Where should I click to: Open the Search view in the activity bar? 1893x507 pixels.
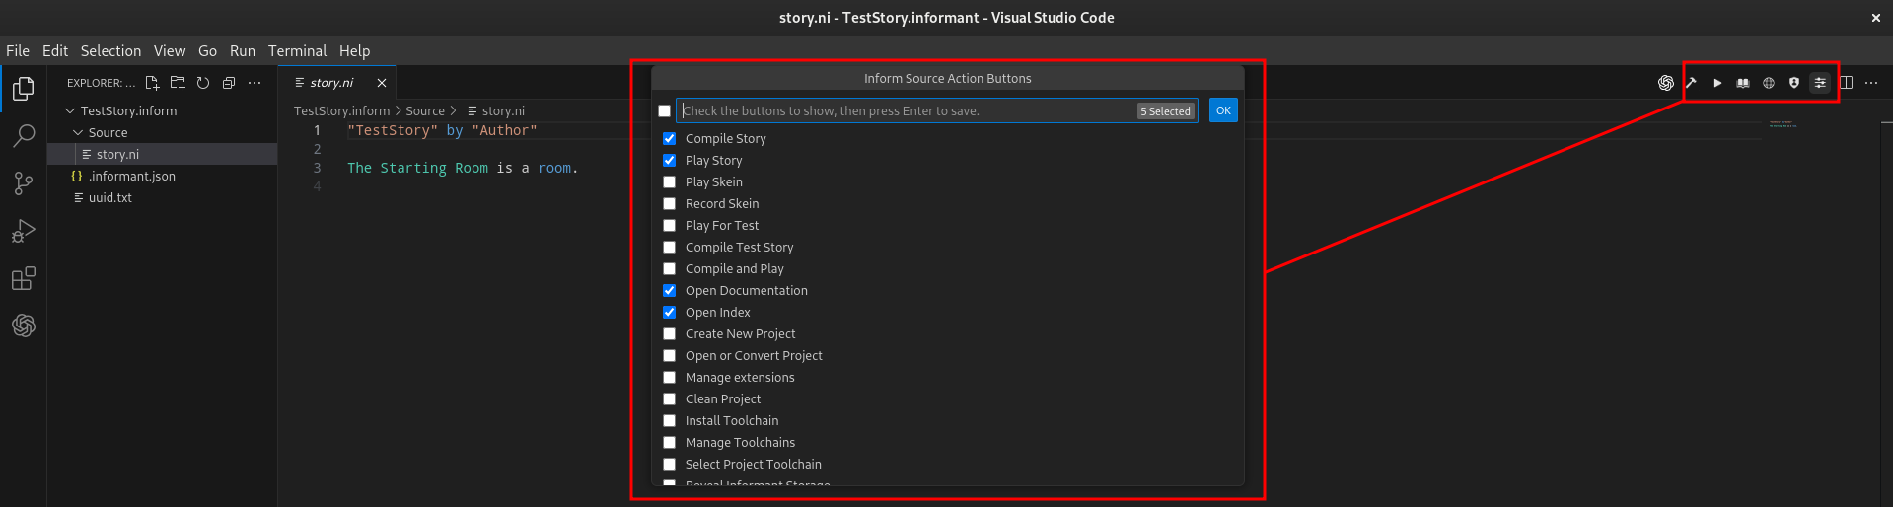(x=24, y=135)
